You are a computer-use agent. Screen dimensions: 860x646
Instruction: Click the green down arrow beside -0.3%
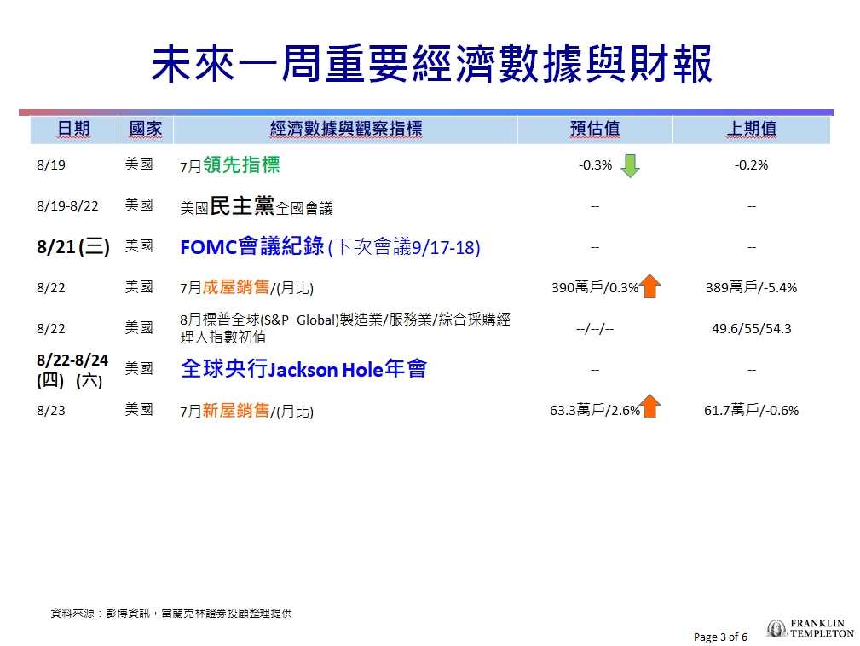click(630, 165)
